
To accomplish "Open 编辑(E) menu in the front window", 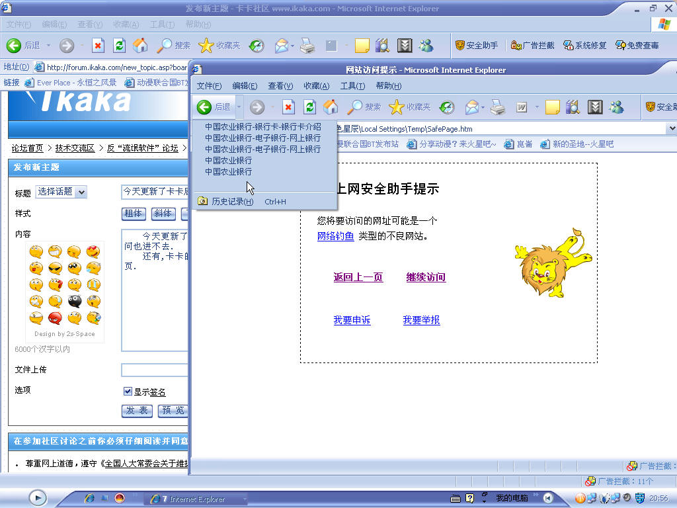I will click(245, 86).
